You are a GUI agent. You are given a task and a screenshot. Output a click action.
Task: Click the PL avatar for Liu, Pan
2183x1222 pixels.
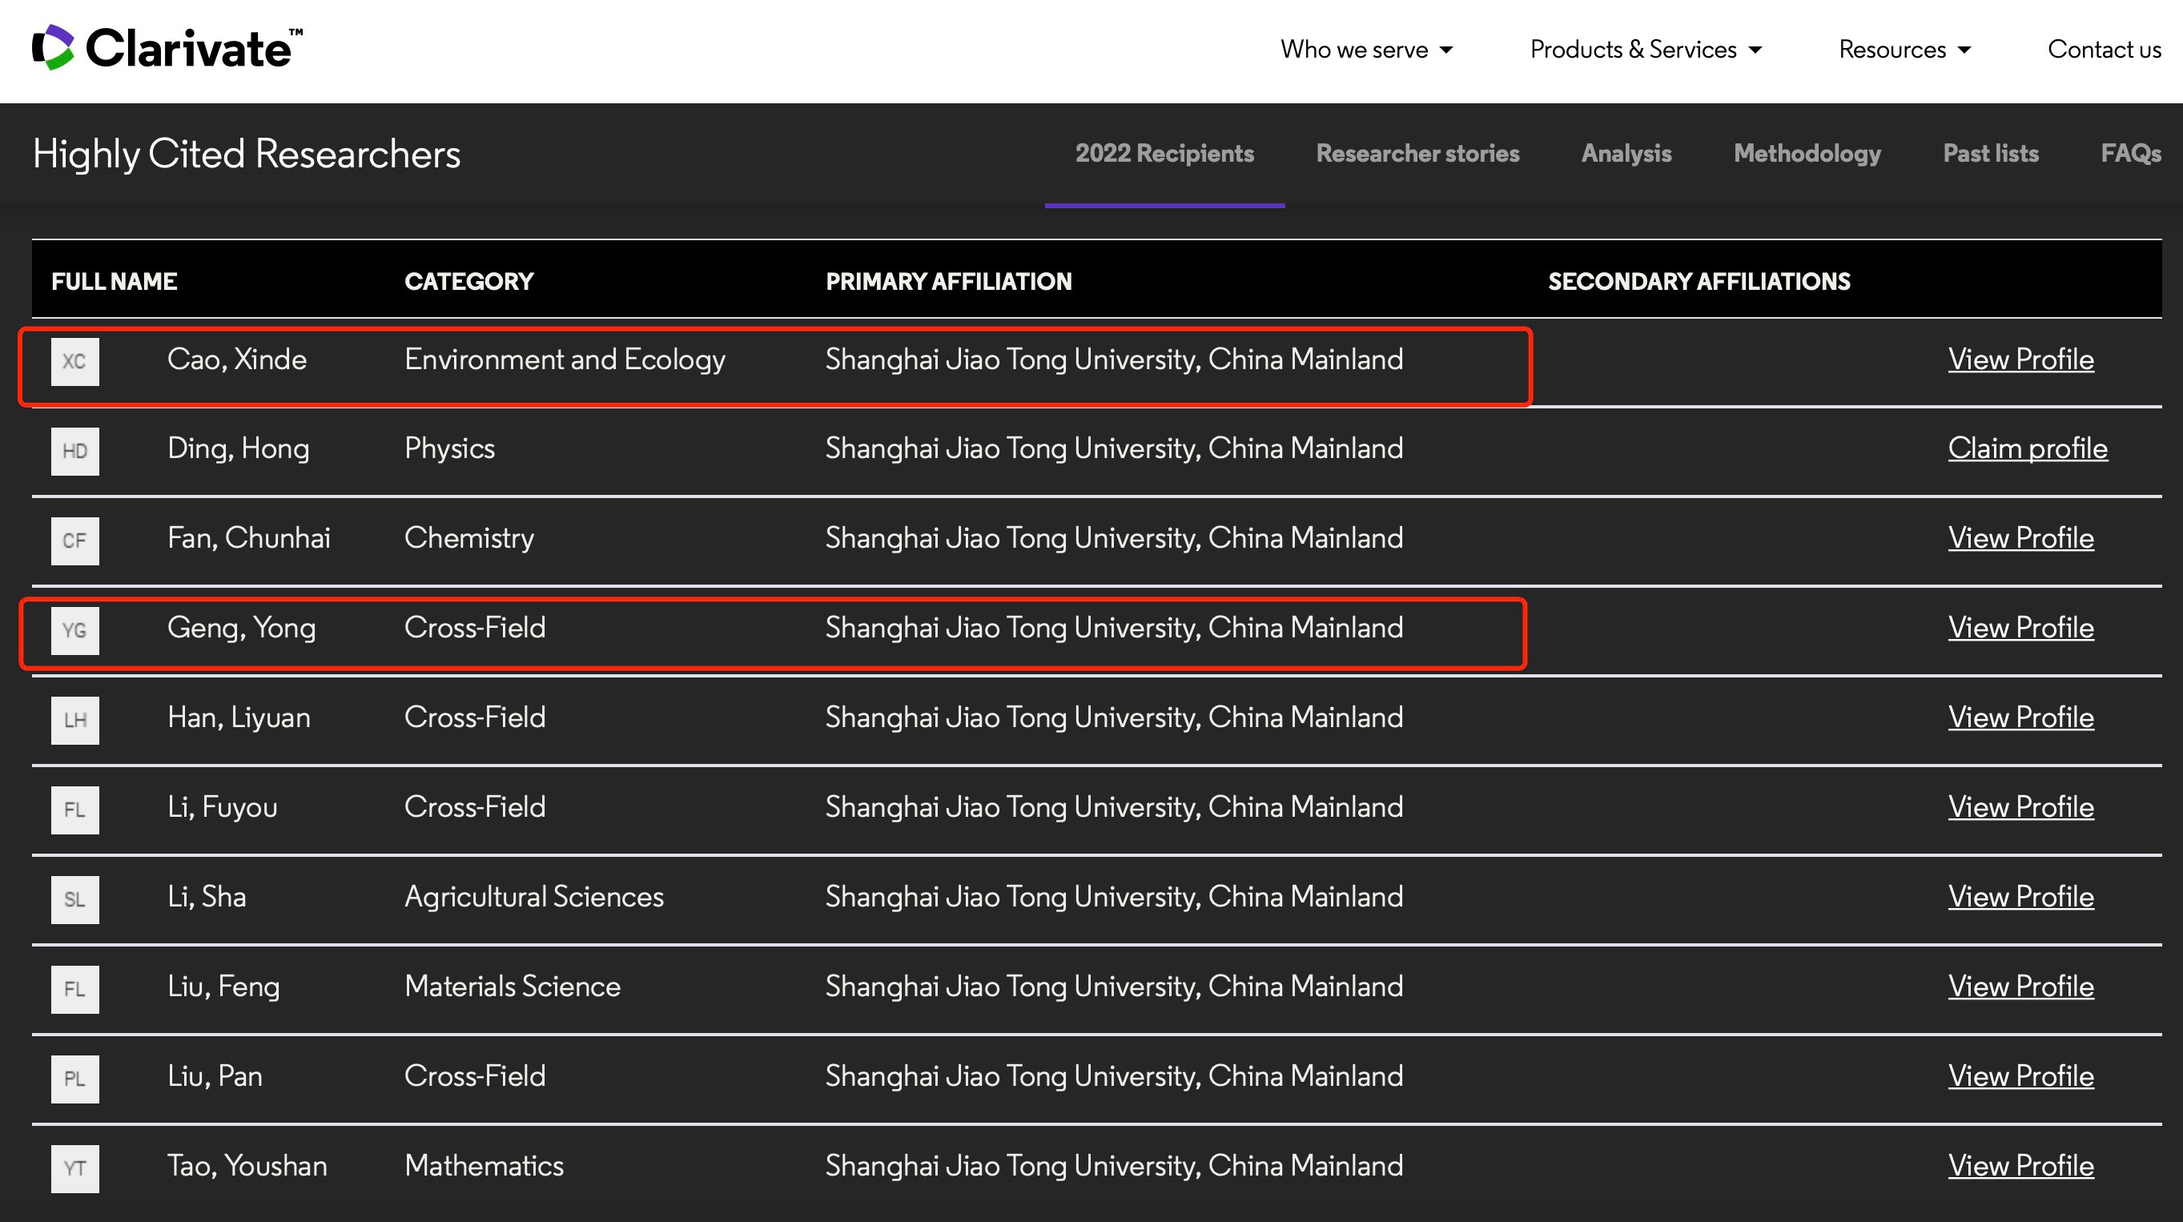pos(74,1079)
